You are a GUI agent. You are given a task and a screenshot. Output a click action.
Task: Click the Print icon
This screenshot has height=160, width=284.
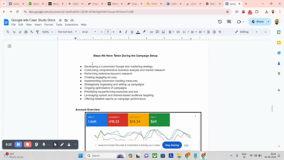pos(26,32)
